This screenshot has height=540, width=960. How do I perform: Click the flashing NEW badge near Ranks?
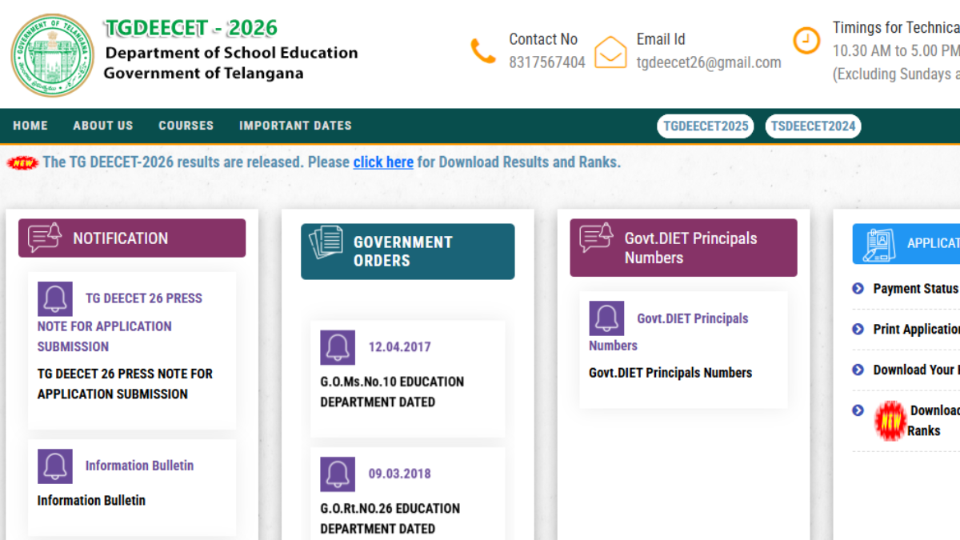[890, 421]
